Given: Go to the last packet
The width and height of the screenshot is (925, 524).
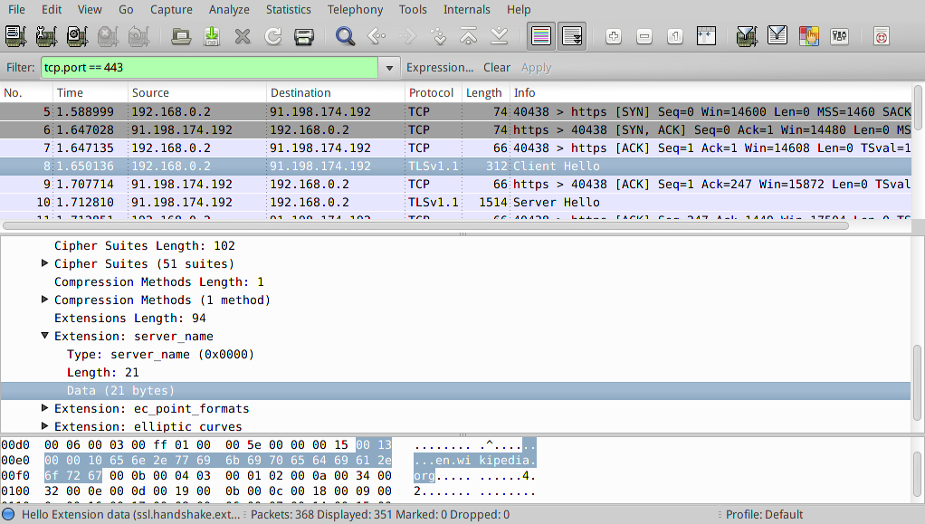Looking at the screenshot, I should click(x=499, y=36).
